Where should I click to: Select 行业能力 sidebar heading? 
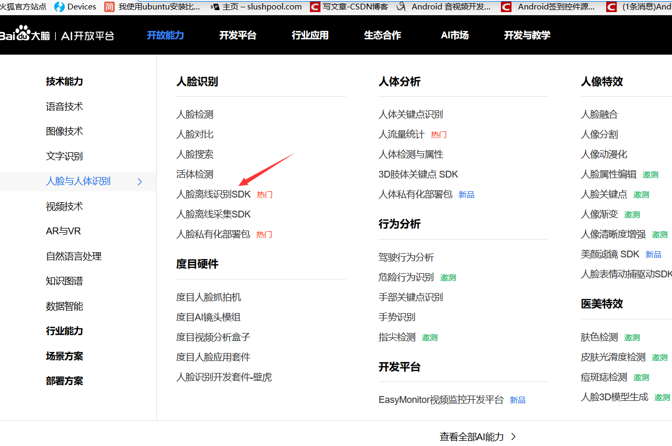[64, 331]
